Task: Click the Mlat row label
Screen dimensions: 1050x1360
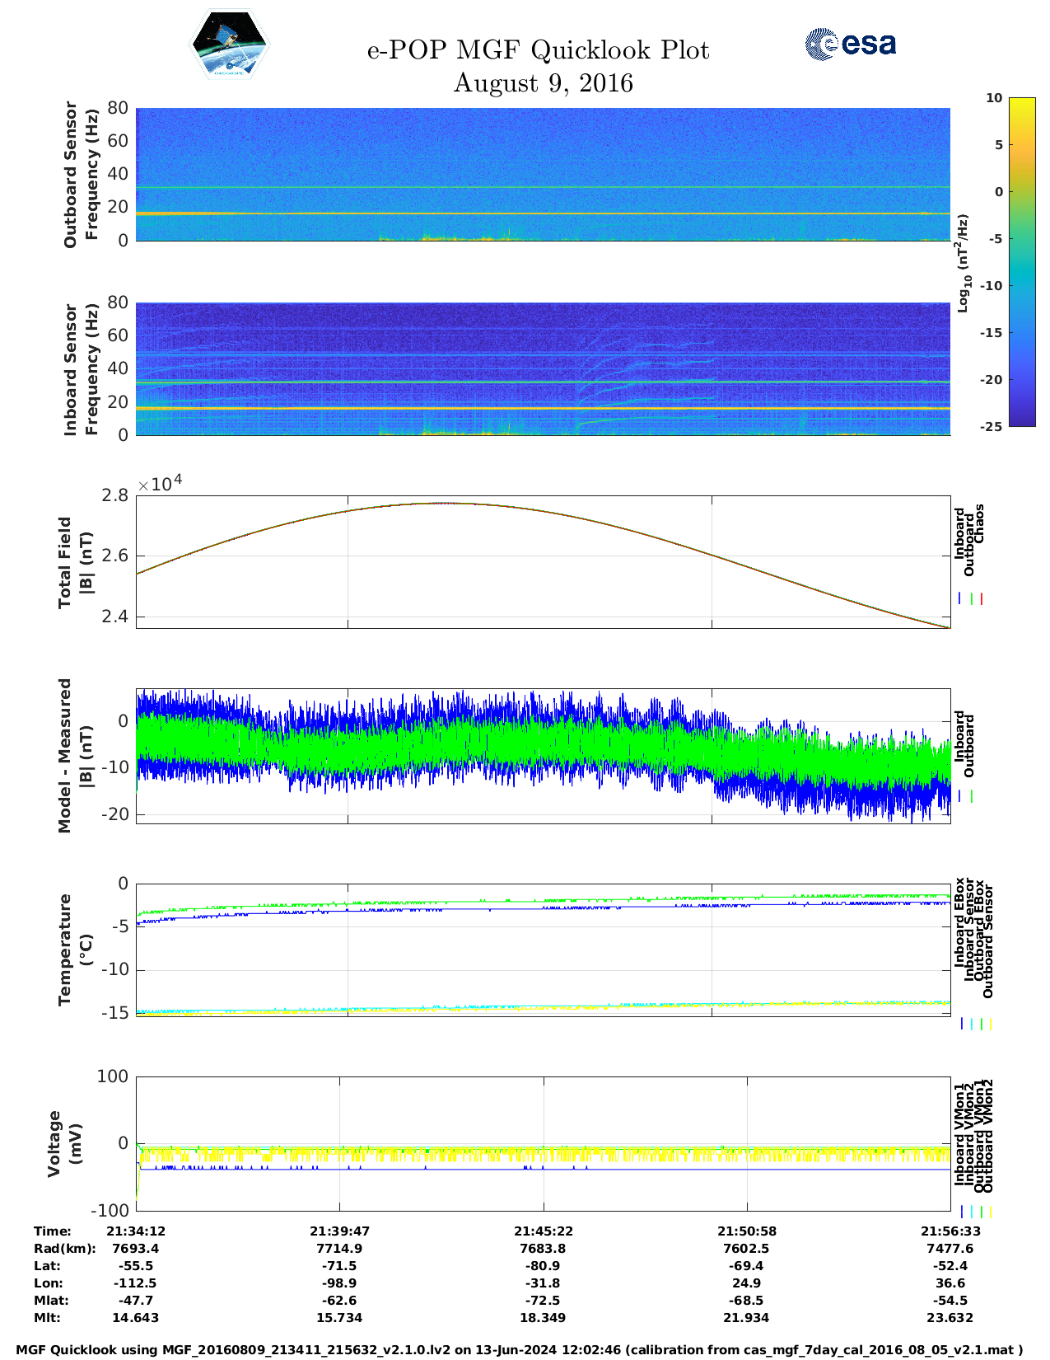Action: [51, 1301]
